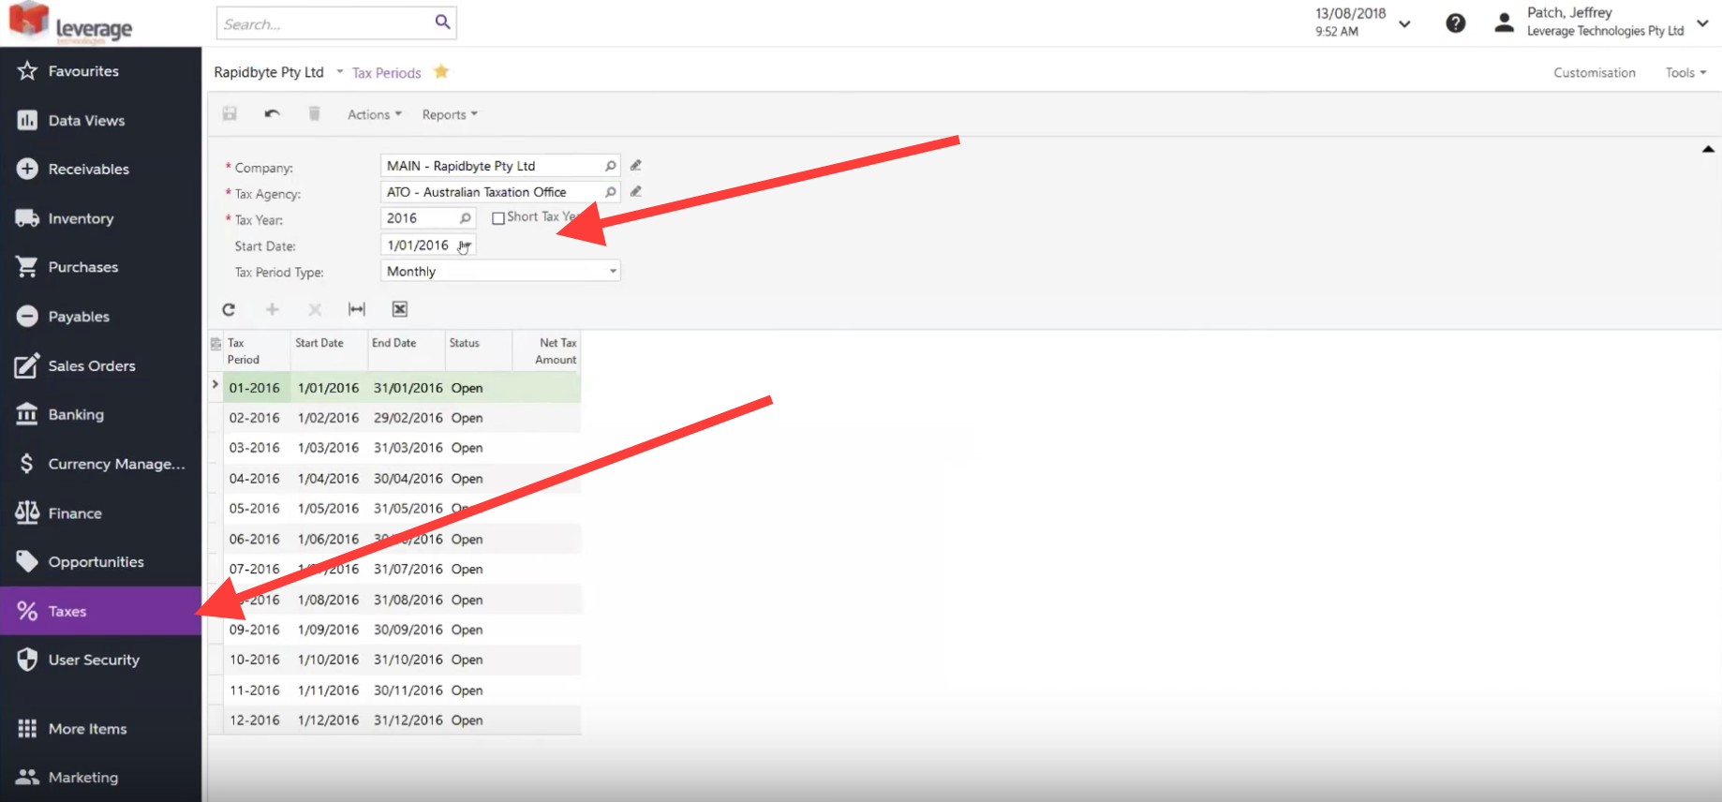Add a row with plus icon
The height and width of the screenshot is (802, 1722).
click(273, 309)
